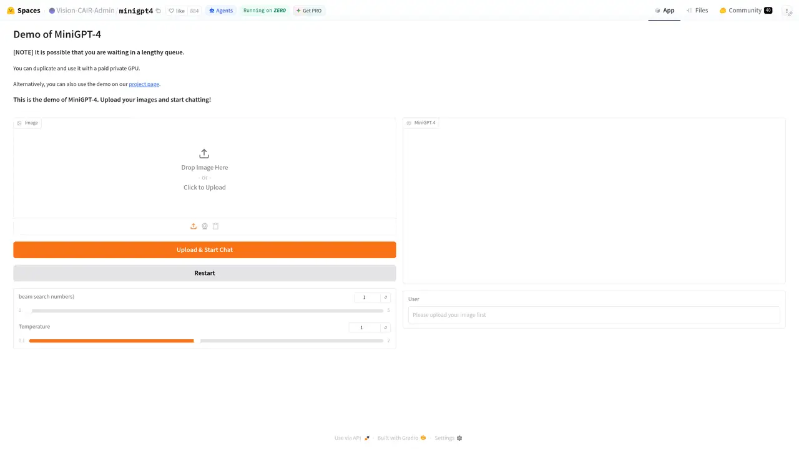The width and height of the screenshot is (799, 449).
Task: Reset the Temperature value
Action: (385, 327)
